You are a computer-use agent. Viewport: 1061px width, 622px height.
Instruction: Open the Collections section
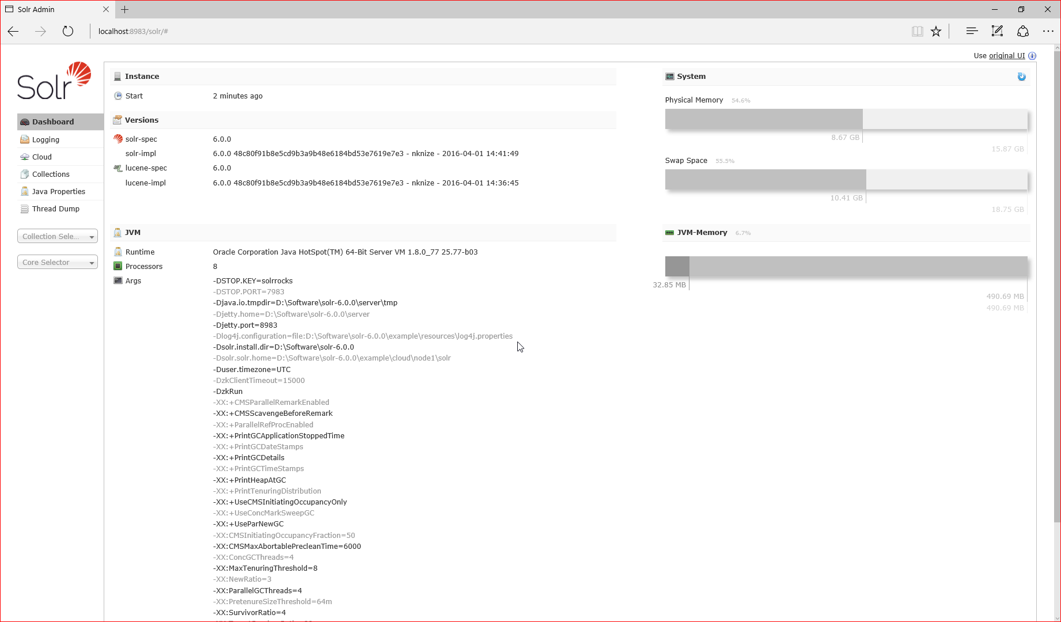(x=51, y=174)
